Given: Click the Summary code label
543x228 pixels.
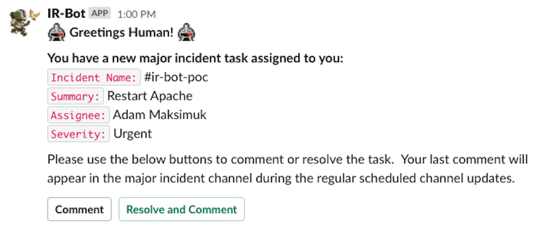Looking at the screenshot, I should [x=76, y=96].
